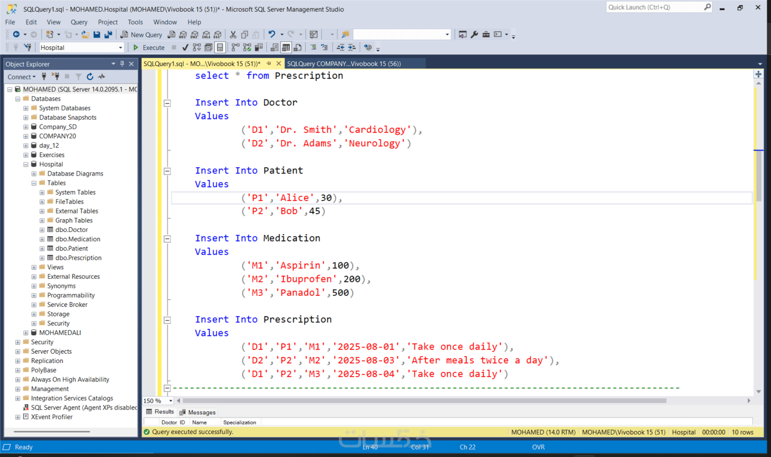771x457 pixels.
Task: Click the Decrease Indent icon
Action: (x=340, y=47)
